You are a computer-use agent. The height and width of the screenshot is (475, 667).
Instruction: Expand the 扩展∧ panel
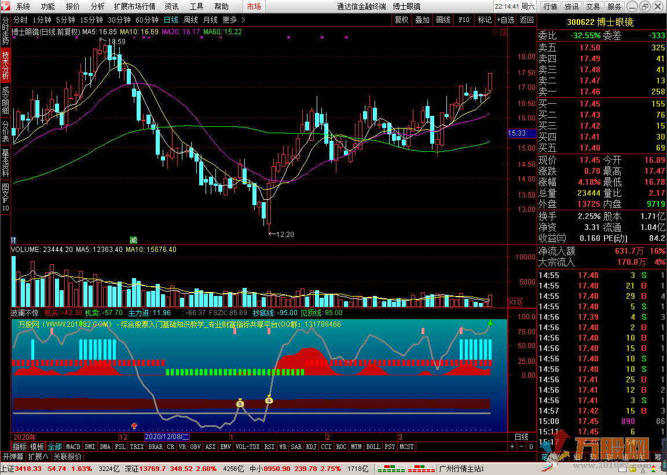[x=38, y=456]
